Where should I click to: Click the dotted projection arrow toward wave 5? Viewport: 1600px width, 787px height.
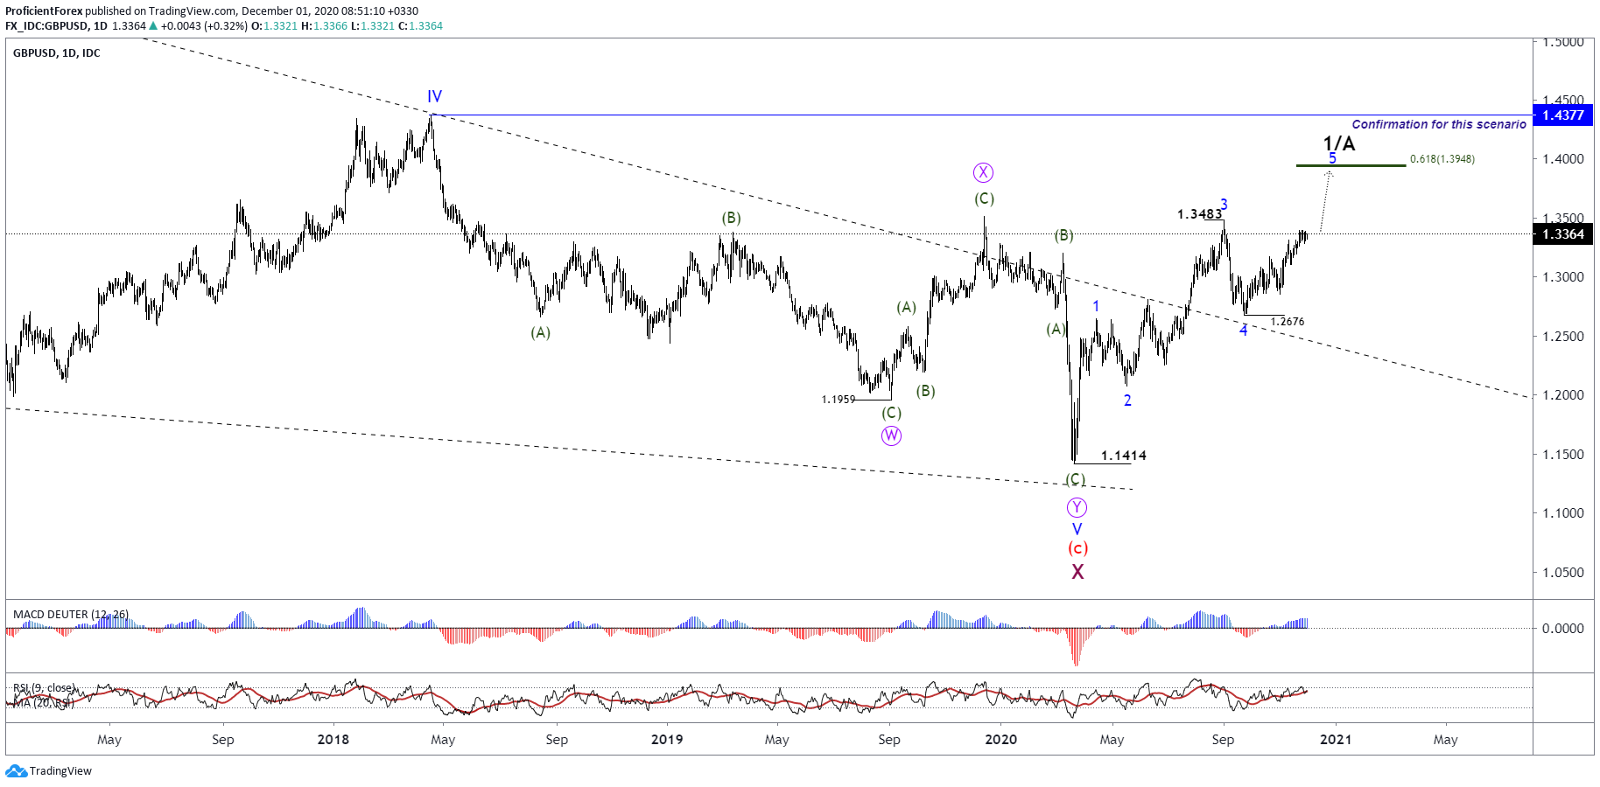[1325, 201]
